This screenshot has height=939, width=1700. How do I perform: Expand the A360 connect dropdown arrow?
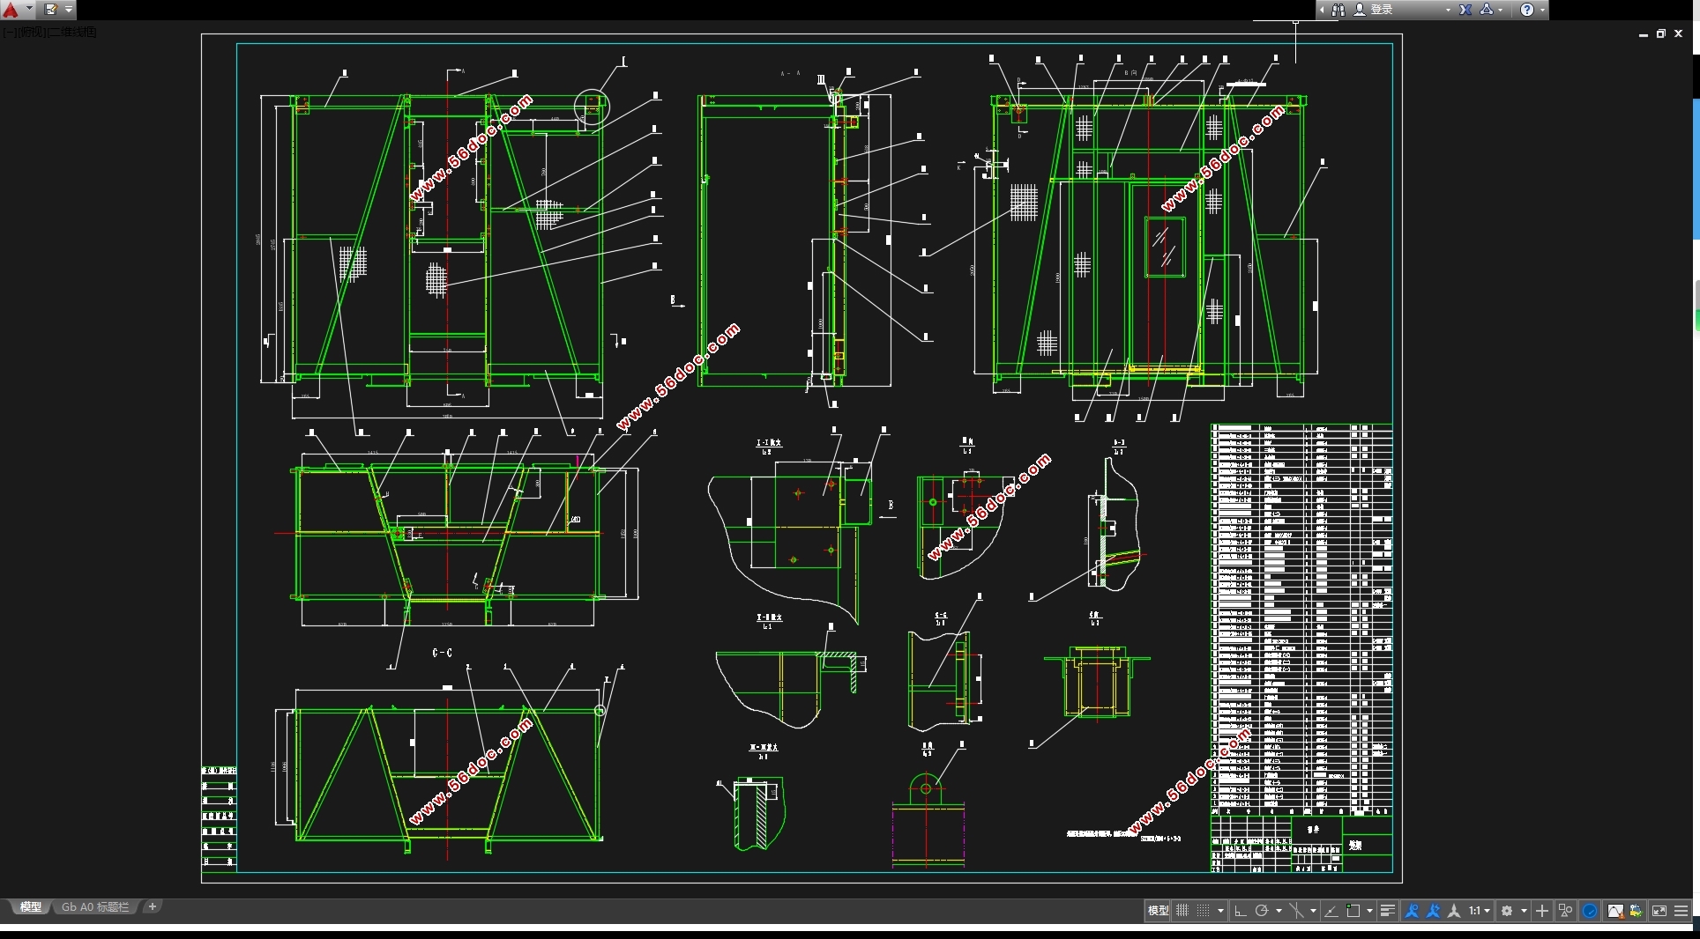coord(1500,10)
